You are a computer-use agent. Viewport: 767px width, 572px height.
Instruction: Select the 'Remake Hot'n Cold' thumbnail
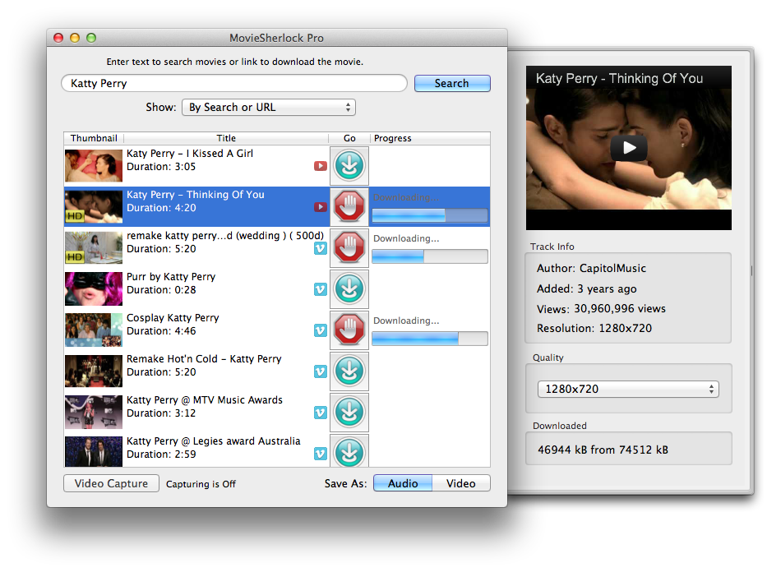coord(94,371)
